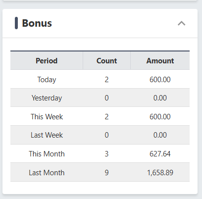Select the This Week row label
202x199 pixels.
tap(47, 117)
